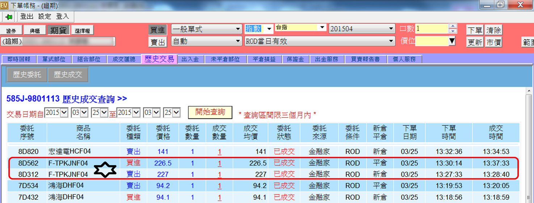Open the 設定 menu
The height and width of the screenshot is (203, 534).
click(x=45, y=17)
